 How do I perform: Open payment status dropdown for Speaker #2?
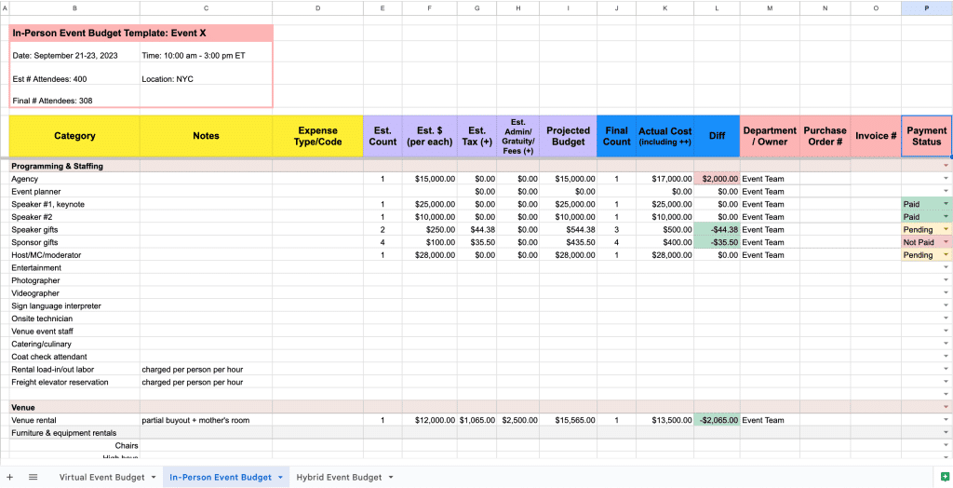(x=946, y=217)
